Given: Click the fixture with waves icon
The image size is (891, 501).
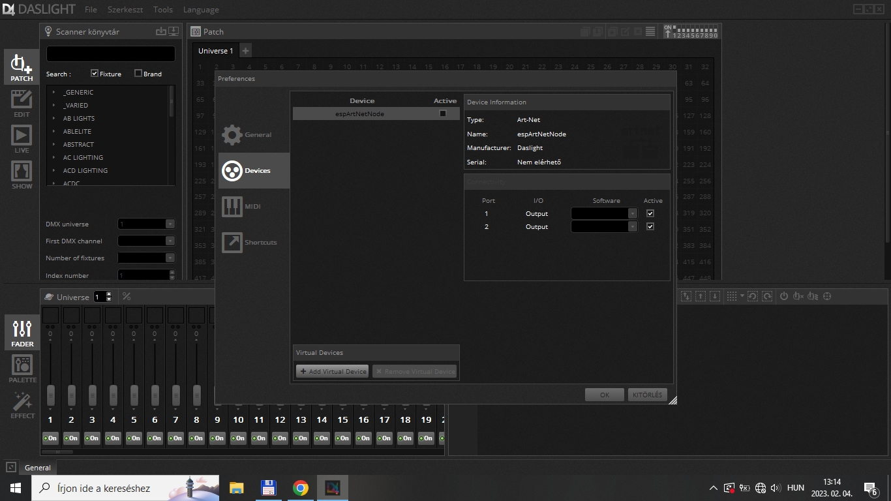Looking at the screenshot, I should tap(813, 296).
